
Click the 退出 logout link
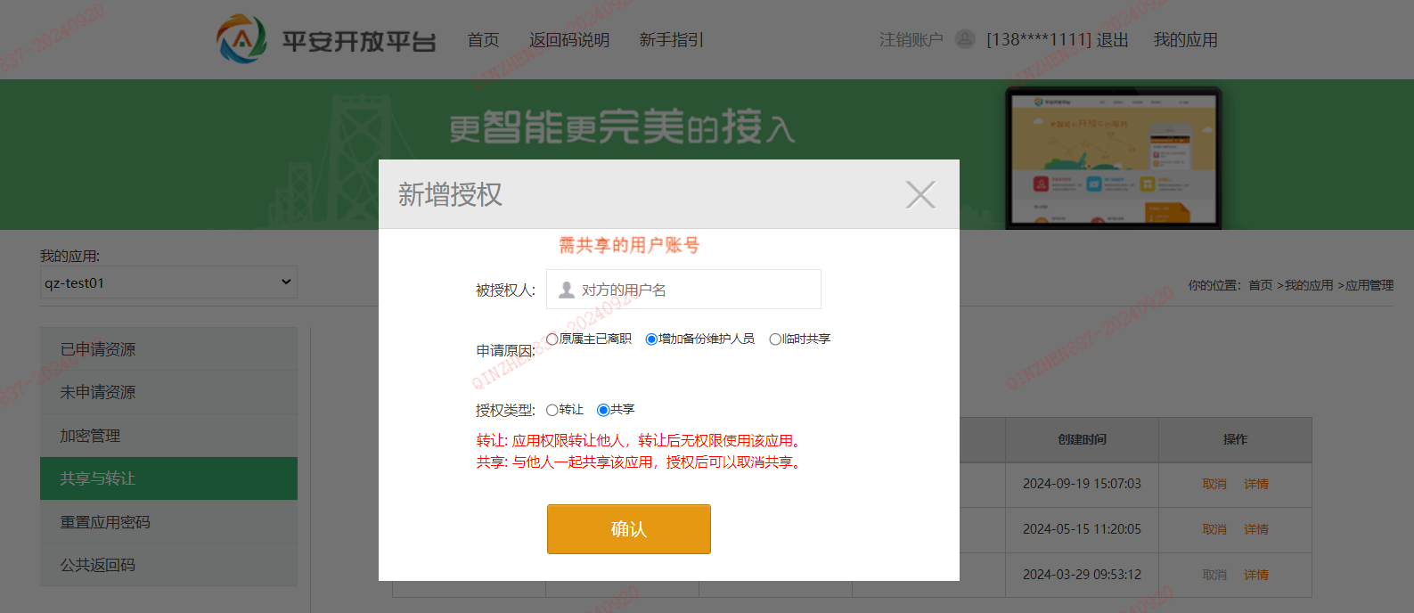coord(1112,40)
